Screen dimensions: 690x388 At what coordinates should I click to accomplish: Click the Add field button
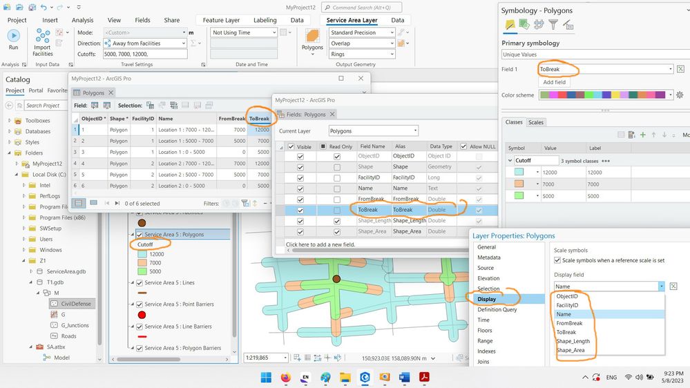point(554,82)
